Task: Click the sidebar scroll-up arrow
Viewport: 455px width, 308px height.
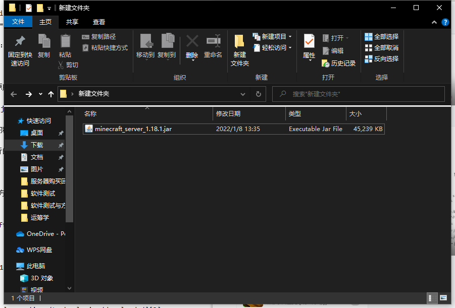Action: click(69, 111)
